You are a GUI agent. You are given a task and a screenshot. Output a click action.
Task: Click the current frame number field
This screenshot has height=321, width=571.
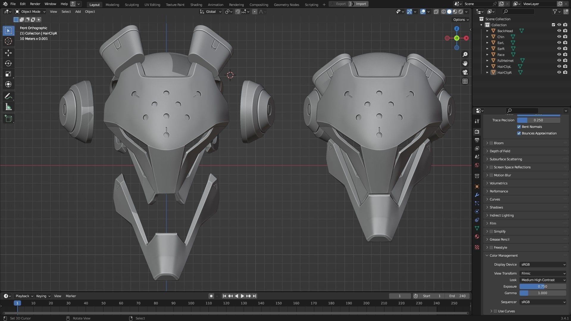(x=400, y=296)
